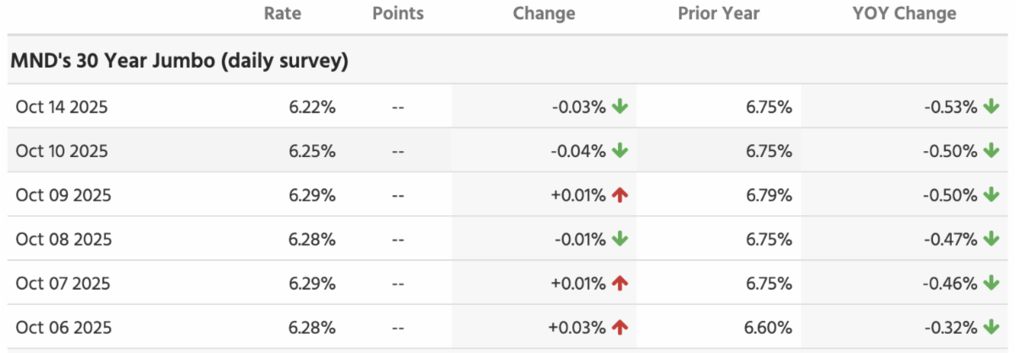1016x353 pixels.
Task: Click the Oct 14 YOY Change down arrow
Action: pos(991,107)
